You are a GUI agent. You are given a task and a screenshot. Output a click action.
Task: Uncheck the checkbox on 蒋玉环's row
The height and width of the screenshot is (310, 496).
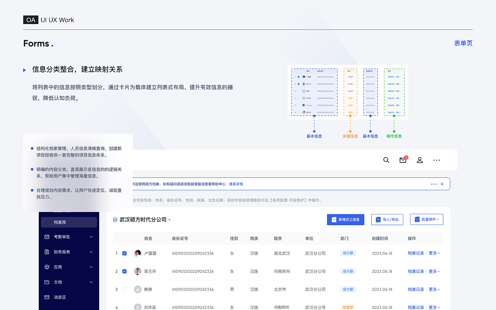(124, 271)
